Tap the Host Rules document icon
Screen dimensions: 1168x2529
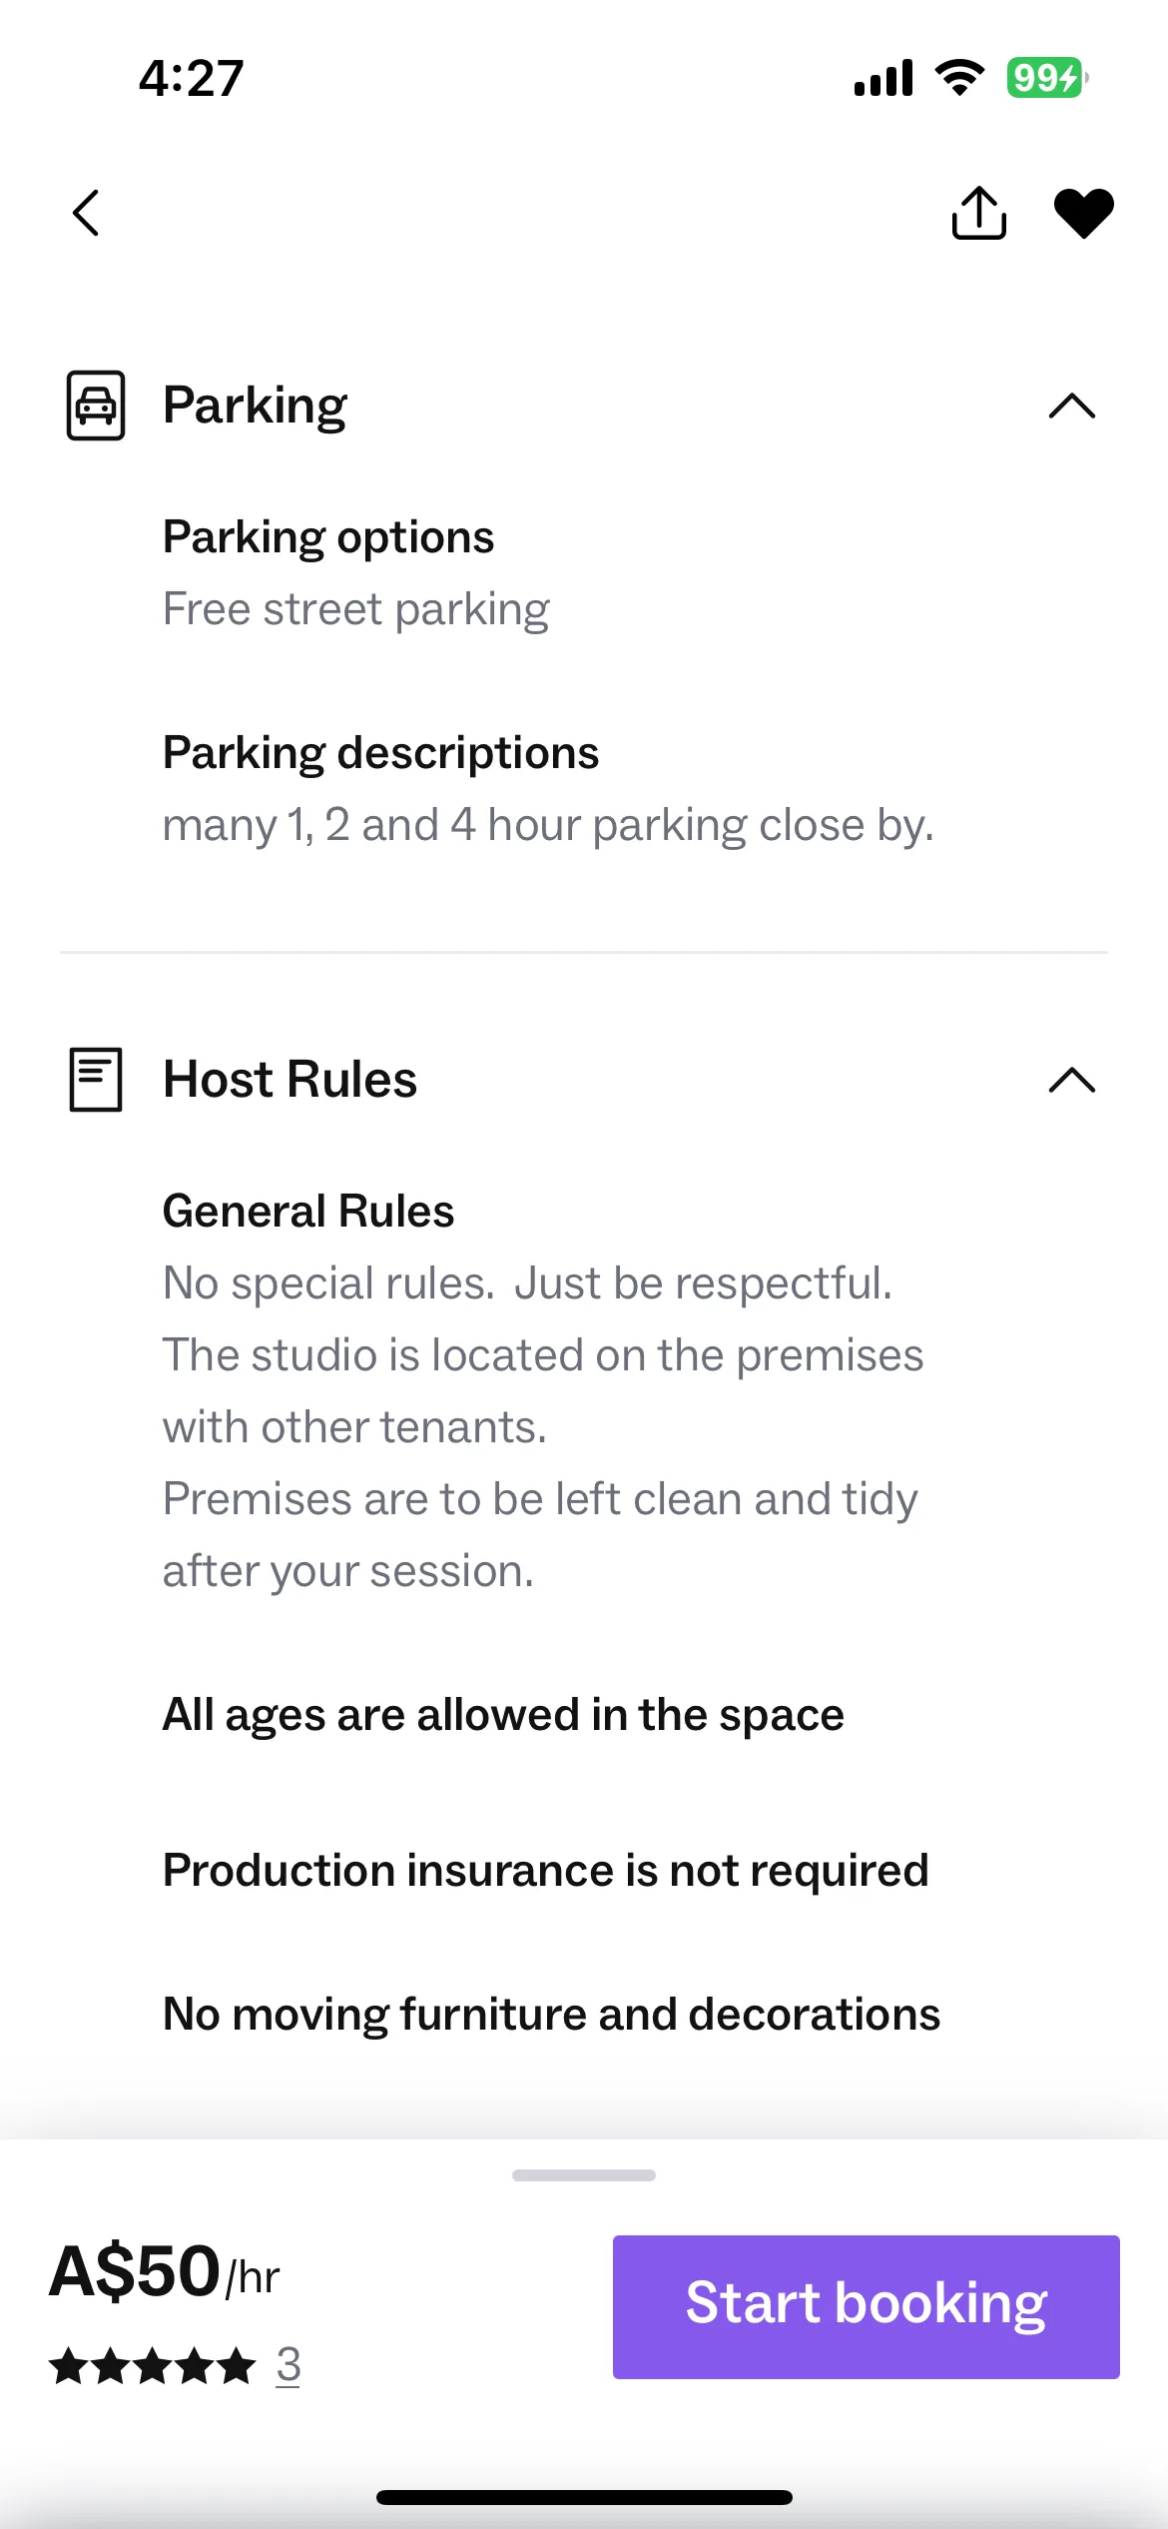tap(96, 1080)
